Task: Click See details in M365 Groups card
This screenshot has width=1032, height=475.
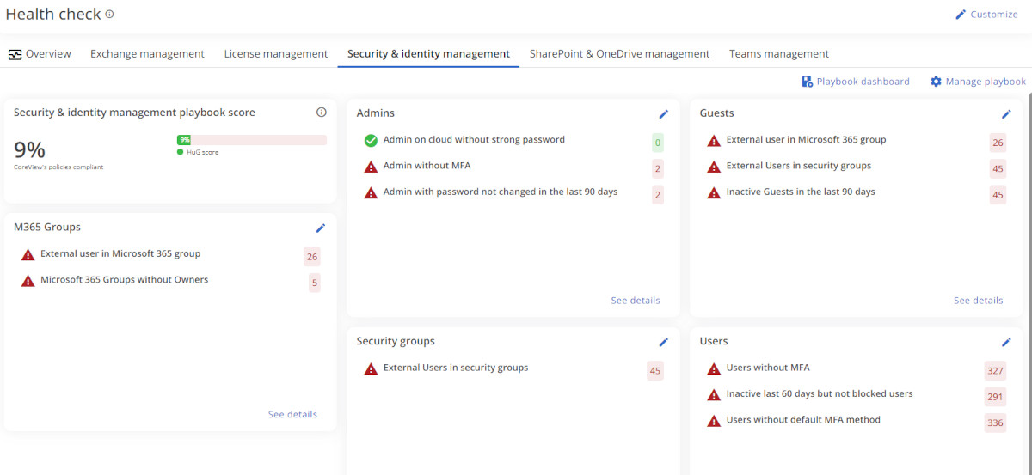Action: 292,415
